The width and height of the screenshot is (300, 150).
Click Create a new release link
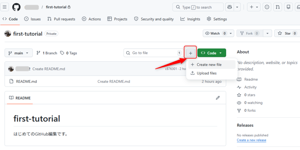point(251,140)
